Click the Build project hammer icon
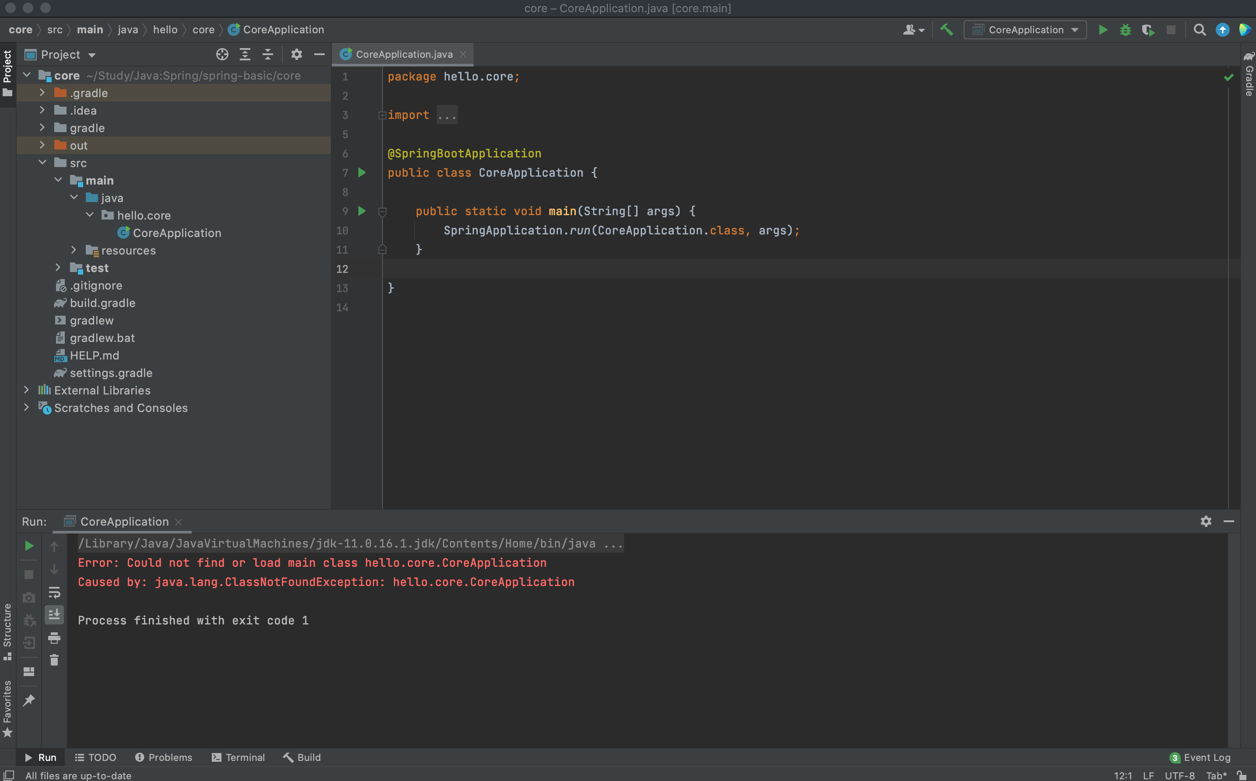Viewport: 1256px width, 781px height. [947, 30]
